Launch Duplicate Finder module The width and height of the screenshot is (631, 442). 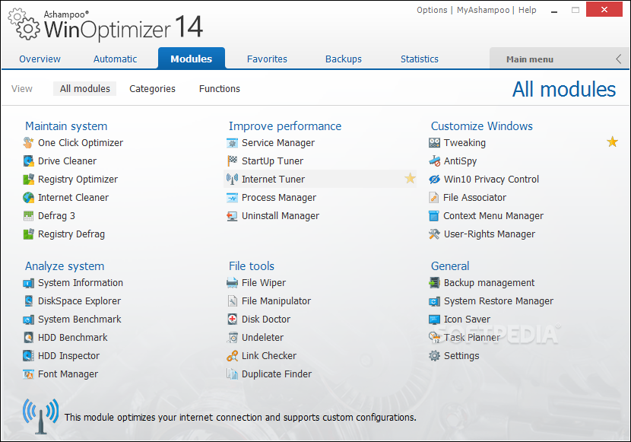click(269, 374)
